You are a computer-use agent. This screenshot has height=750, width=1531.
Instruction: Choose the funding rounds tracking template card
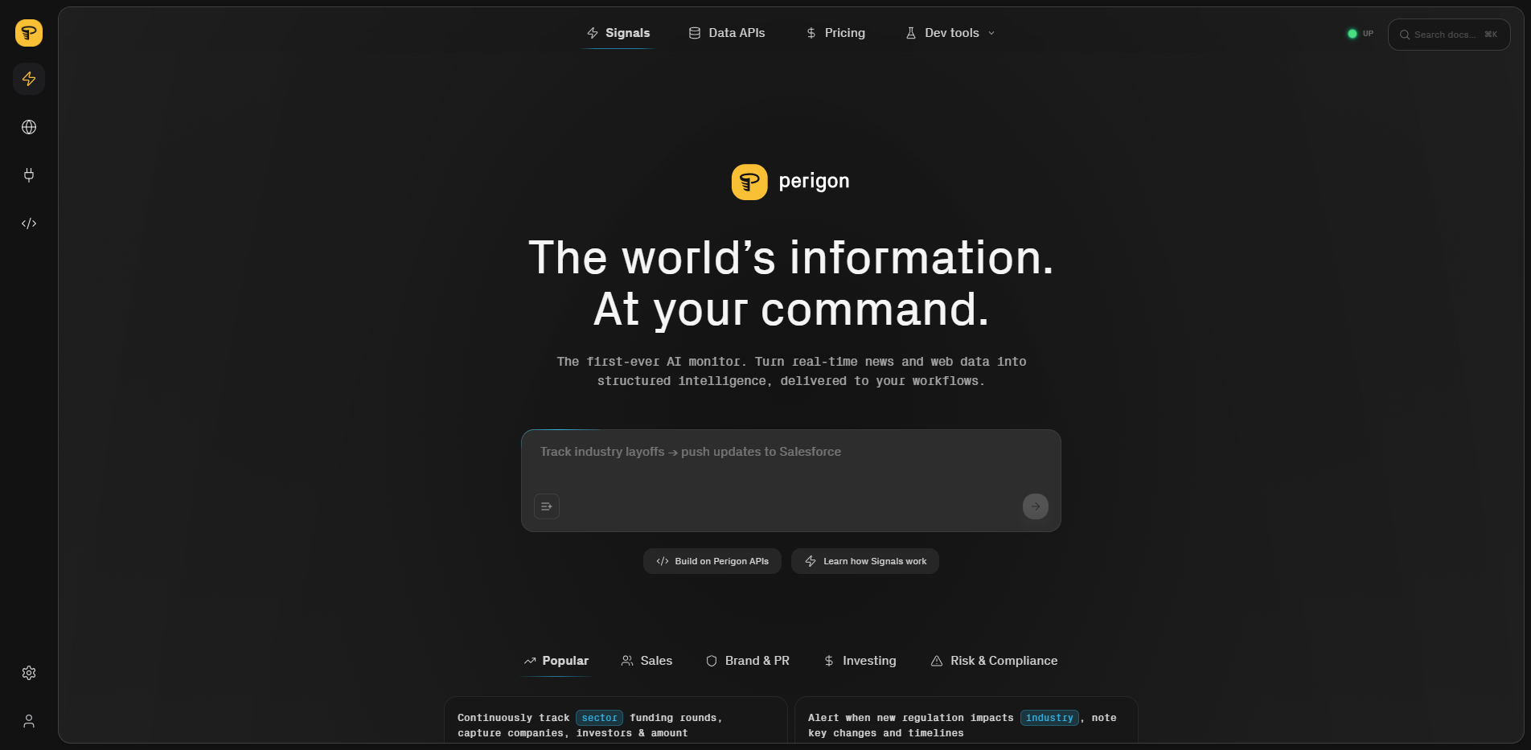tap(616, 720)
